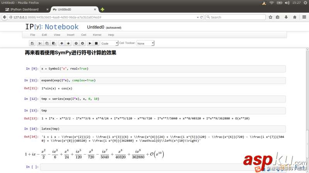309x173 pixels.
Task: Click the IP[y]: Notebook logo link
Action: (52, 27)
